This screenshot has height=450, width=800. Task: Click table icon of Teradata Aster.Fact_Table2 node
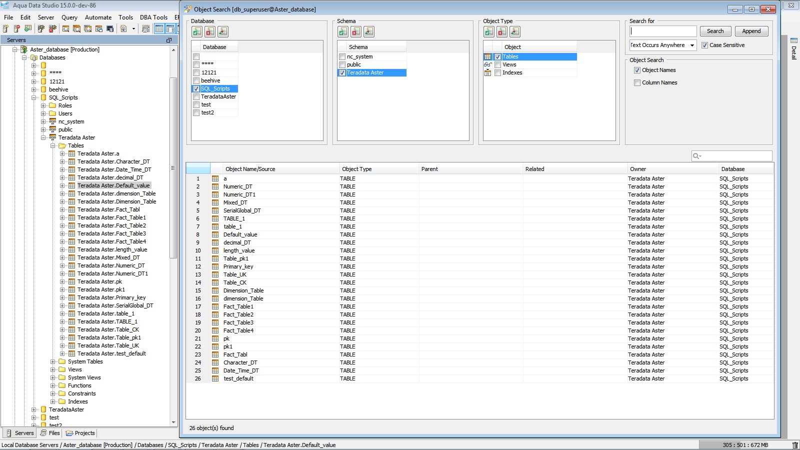click(x=72, y=225)
